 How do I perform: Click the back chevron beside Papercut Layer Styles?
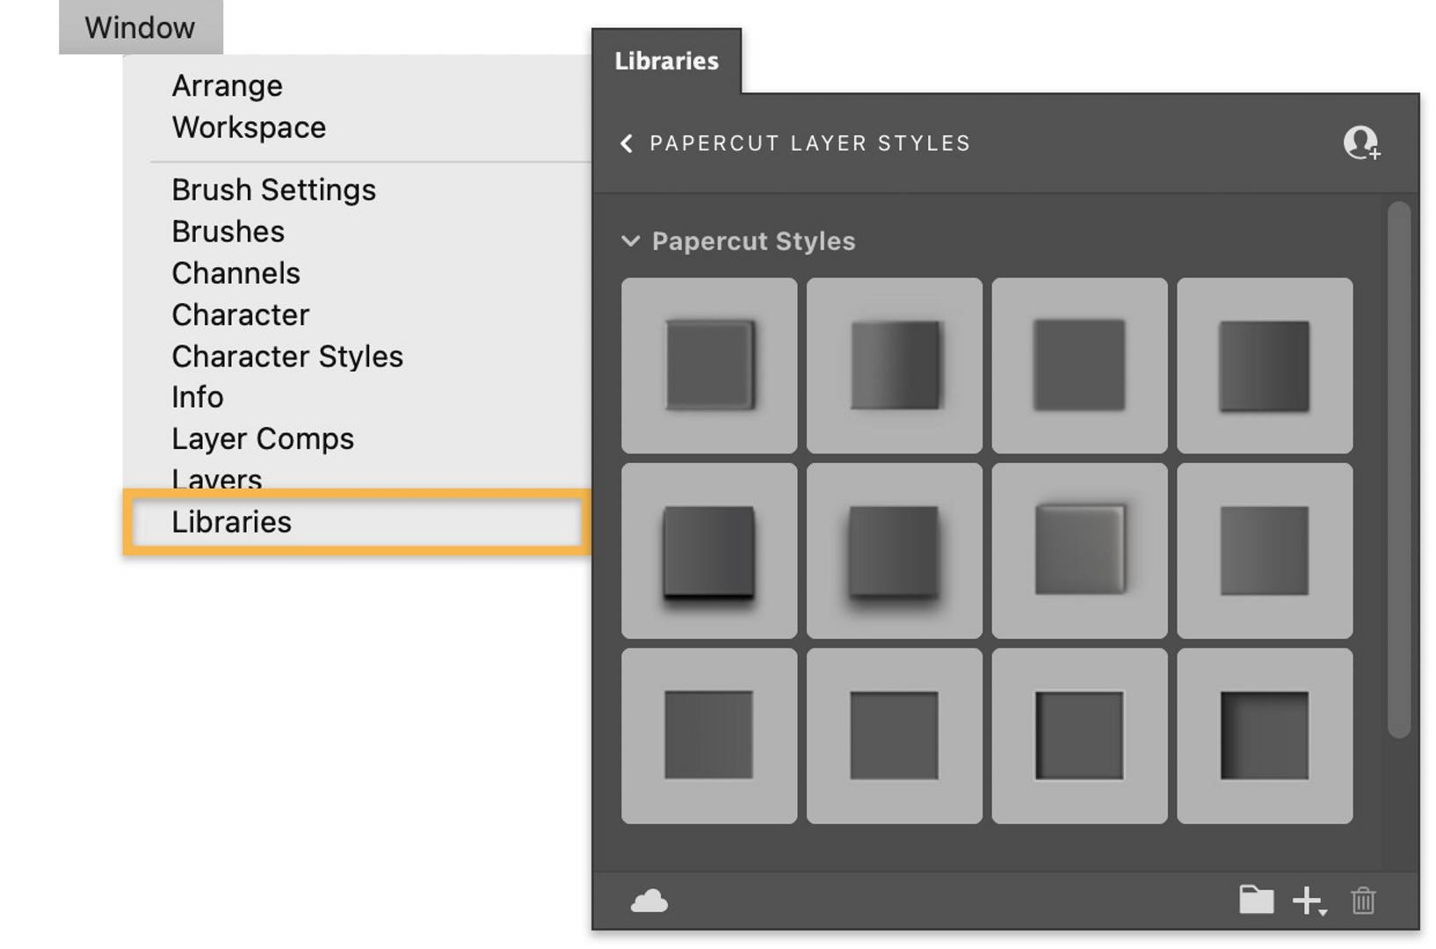627,142
